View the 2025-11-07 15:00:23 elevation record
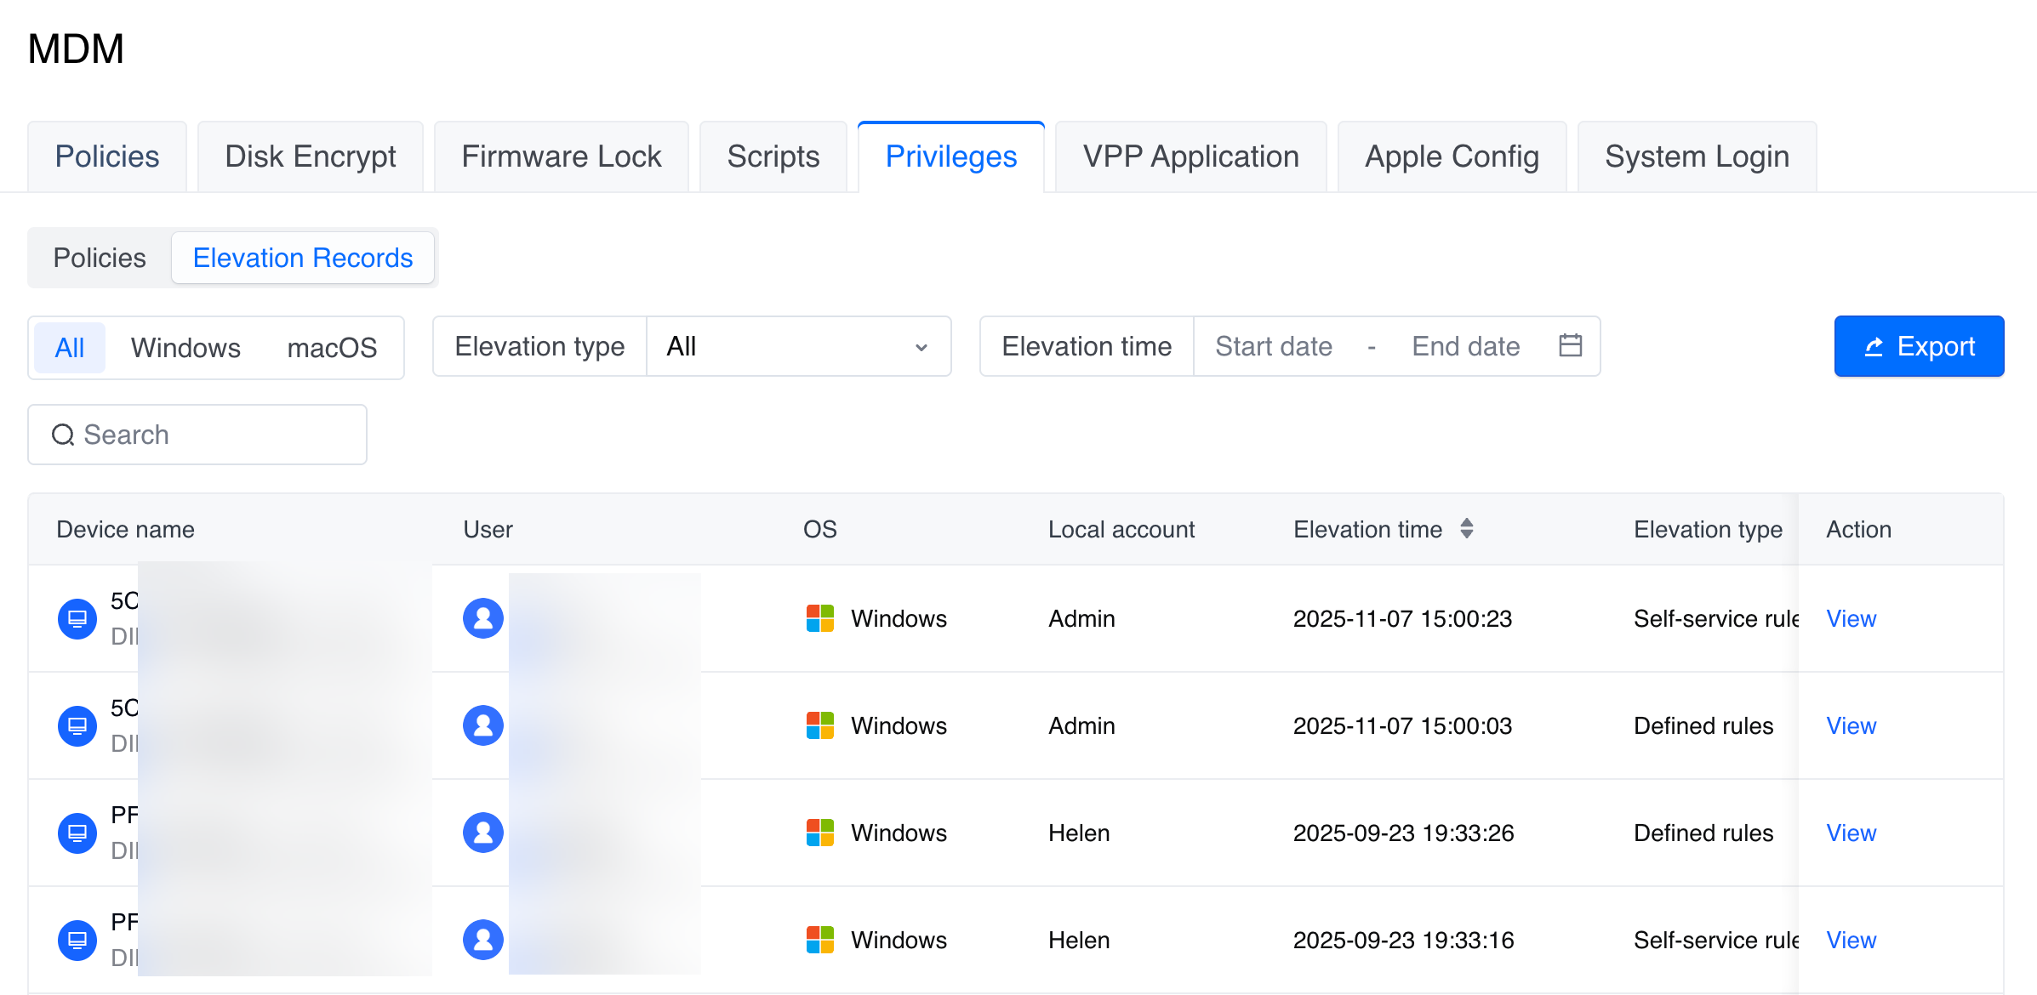 tap(1851, 618)
